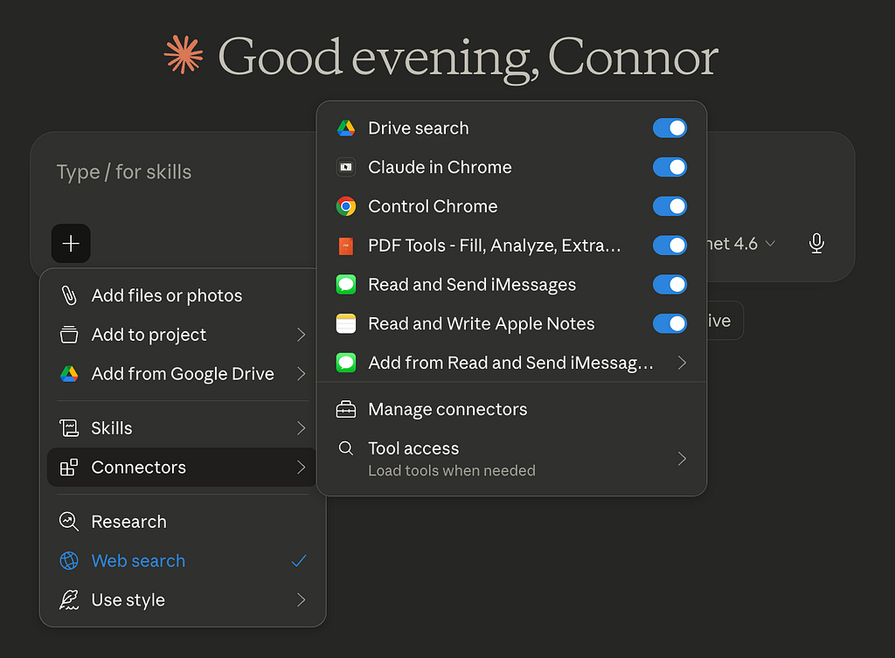The width and height of the screenshot is (895, 658).
Task: Click the Claude in Chrome label
Action: (x=440, y=167)
